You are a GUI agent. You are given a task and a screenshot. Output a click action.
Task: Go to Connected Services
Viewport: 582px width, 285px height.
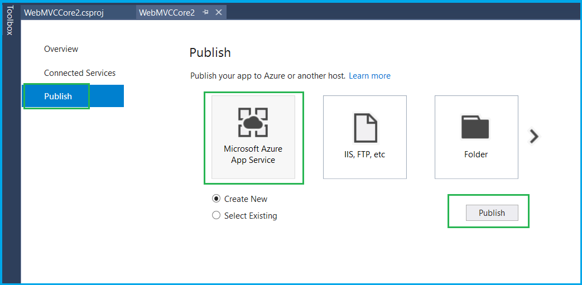pyautogui.click(x=80, y=73)
